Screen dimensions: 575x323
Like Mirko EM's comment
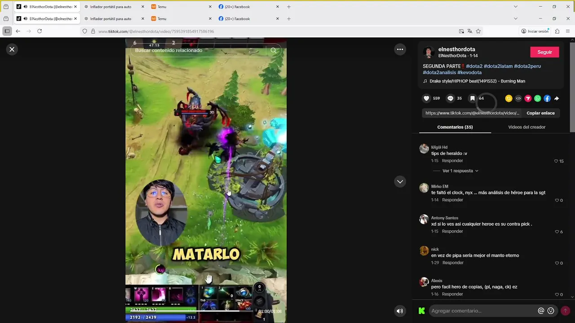[x=557, y=201]
